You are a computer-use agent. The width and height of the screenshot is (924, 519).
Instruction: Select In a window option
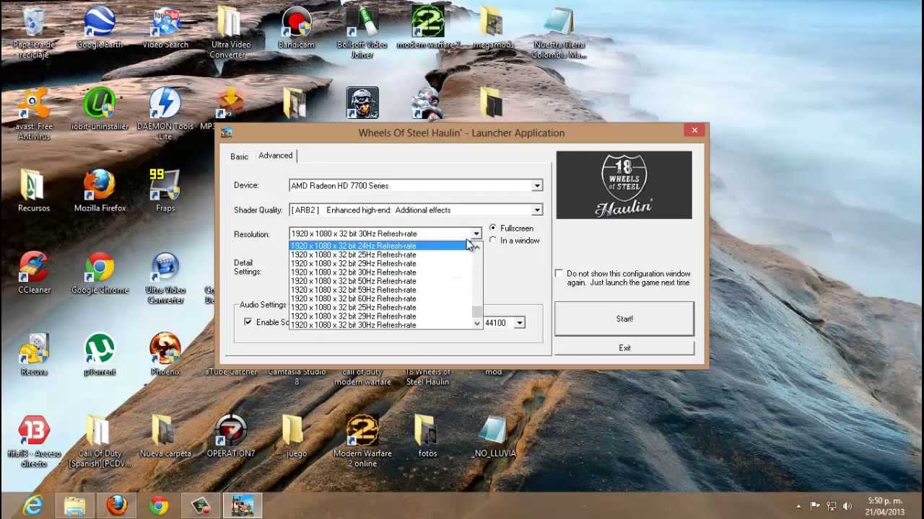[515, 240]
